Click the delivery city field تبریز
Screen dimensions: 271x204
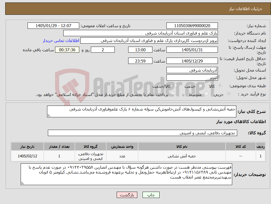[192, 78]
